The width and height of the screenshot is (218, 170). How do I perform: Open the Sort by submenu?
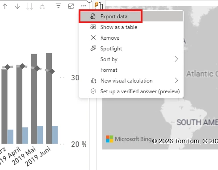(x=131, y=59)
